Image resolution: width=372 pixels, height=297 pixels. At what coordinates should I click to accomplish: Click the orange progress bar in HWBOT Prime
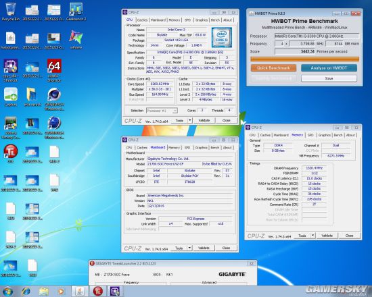click(x=304, y=59)
